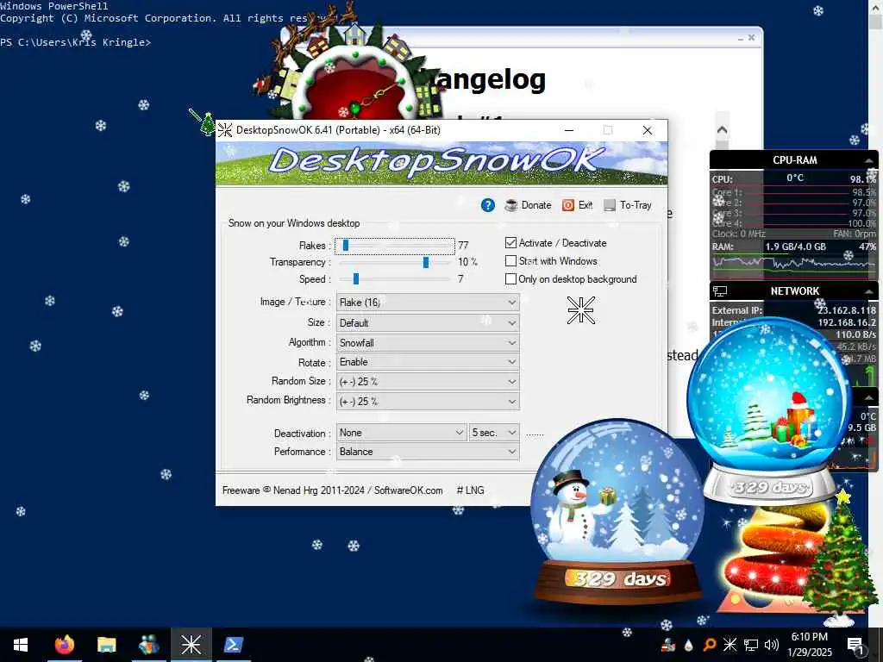Click the small tree wand cursor icon

point(204,122)
